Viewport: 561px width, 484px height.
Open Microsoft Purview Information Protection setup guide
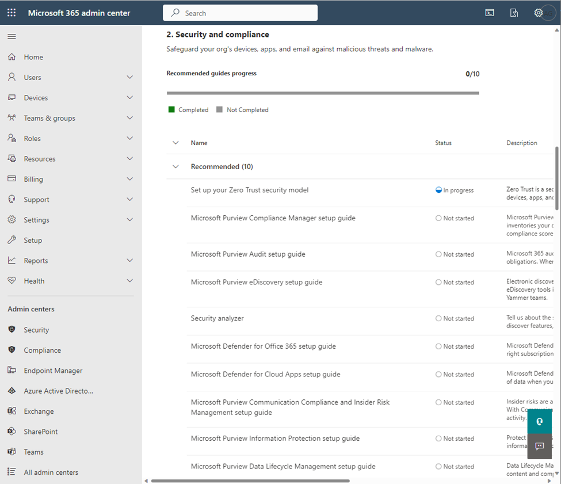(275, 438)
